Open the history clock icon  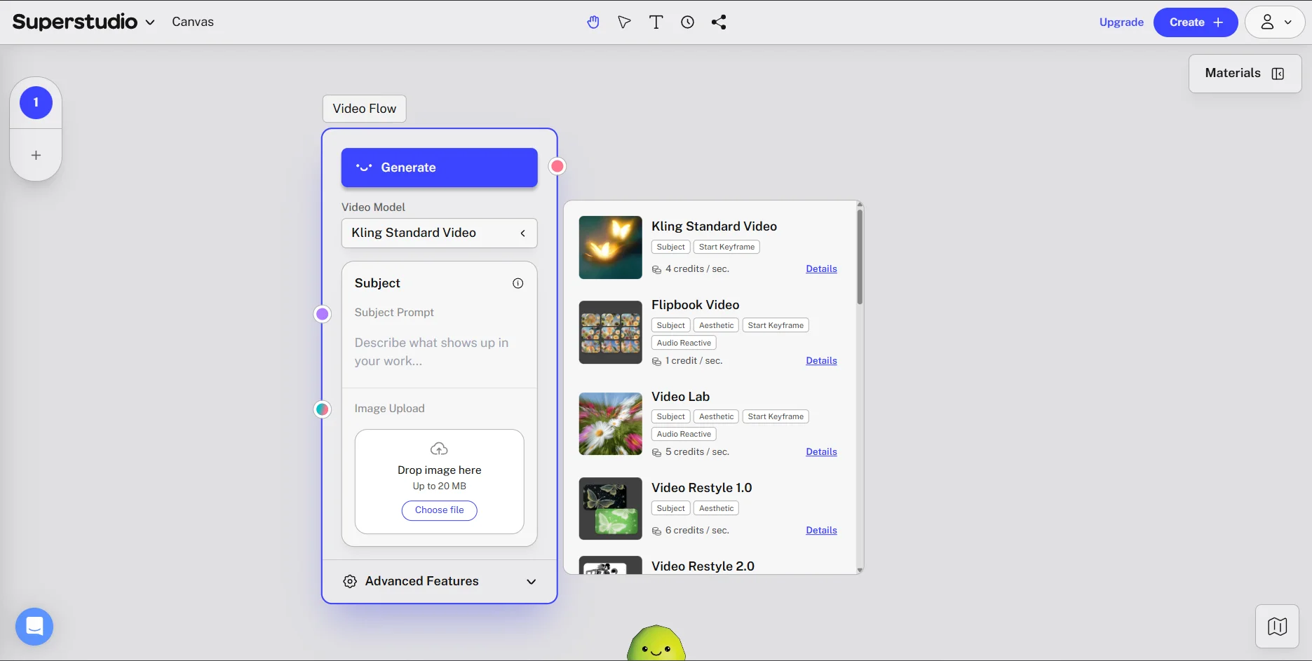687,22
